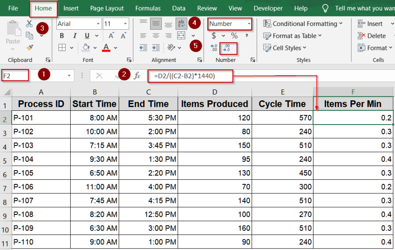Apply the Format Painter
The image size is (395, 250).
click(29, 48)
